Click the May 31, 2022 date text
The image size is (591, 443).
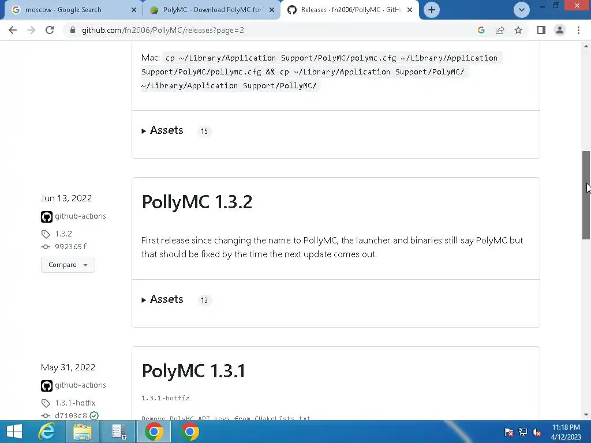pyautogui.click(x=68, y=367)
